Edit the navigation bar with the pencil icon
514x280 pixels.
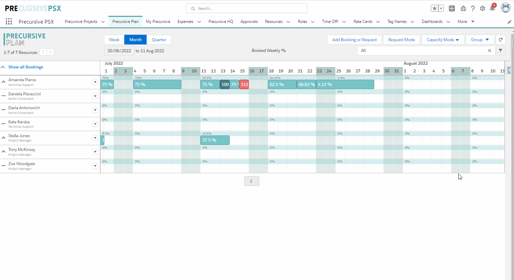point(509,22)
